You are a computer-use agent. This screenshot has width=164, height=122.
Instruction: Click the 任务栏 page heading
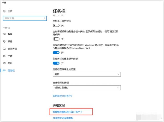(x=59, y=11)
